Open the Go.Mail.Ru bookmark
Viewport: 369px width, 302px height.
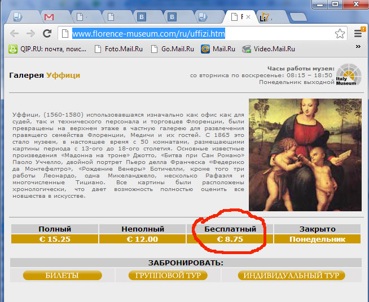173,49
